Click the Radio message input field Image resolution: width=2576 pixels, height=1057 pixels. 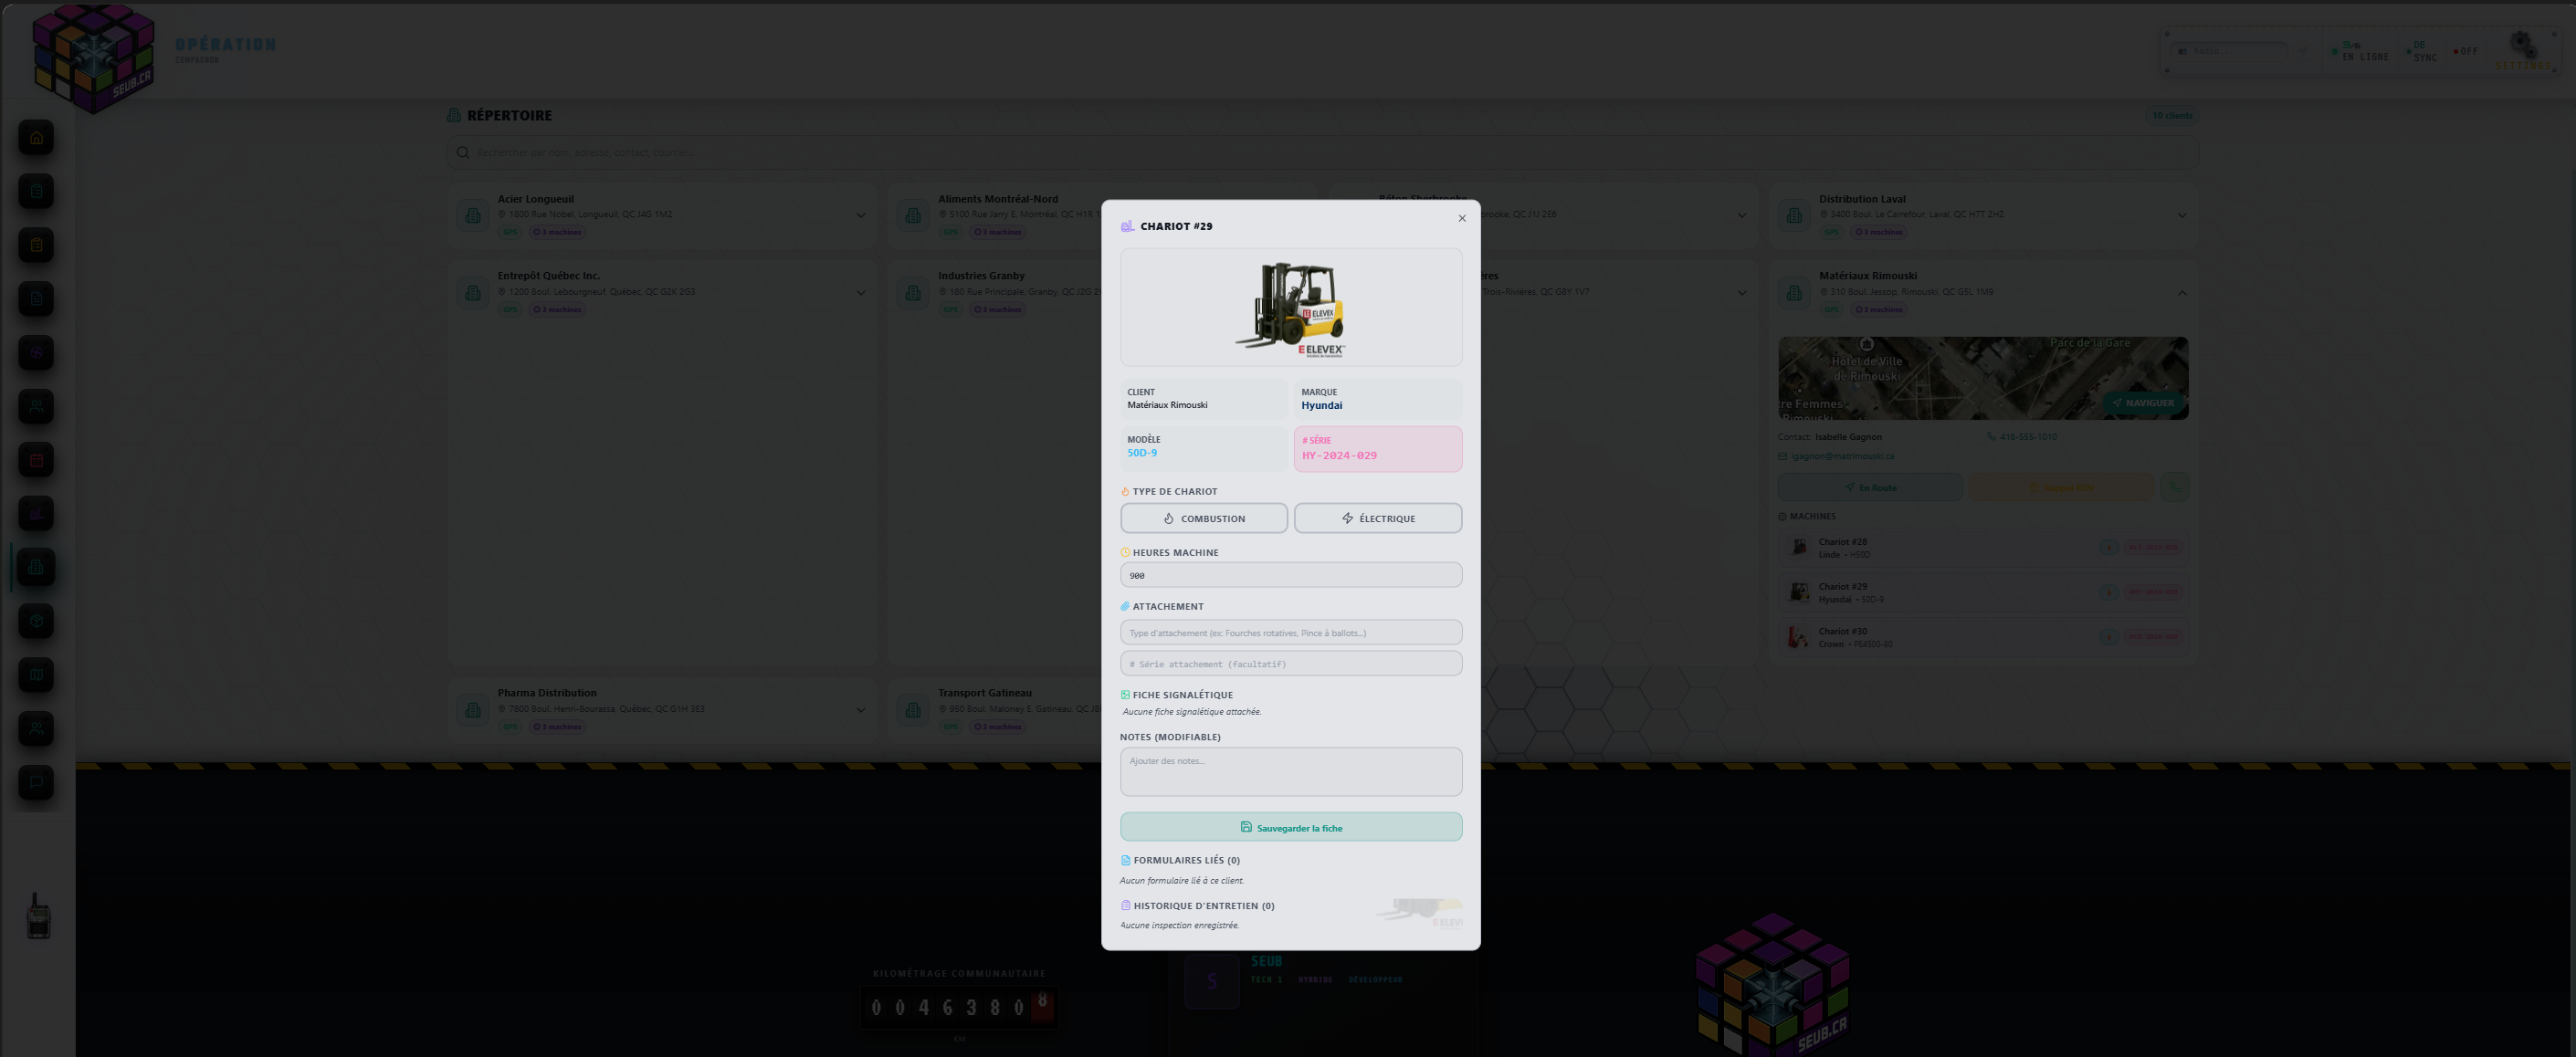coord(2231,51)
